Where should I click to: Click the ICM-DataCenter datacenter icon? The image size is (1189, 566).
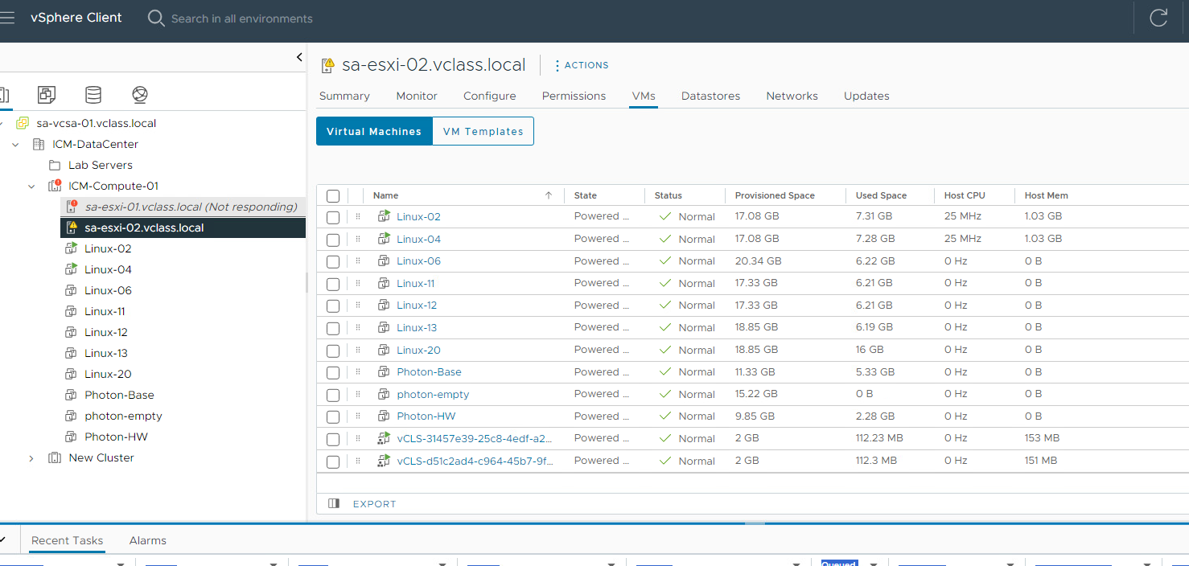click(x=39, y=144)
